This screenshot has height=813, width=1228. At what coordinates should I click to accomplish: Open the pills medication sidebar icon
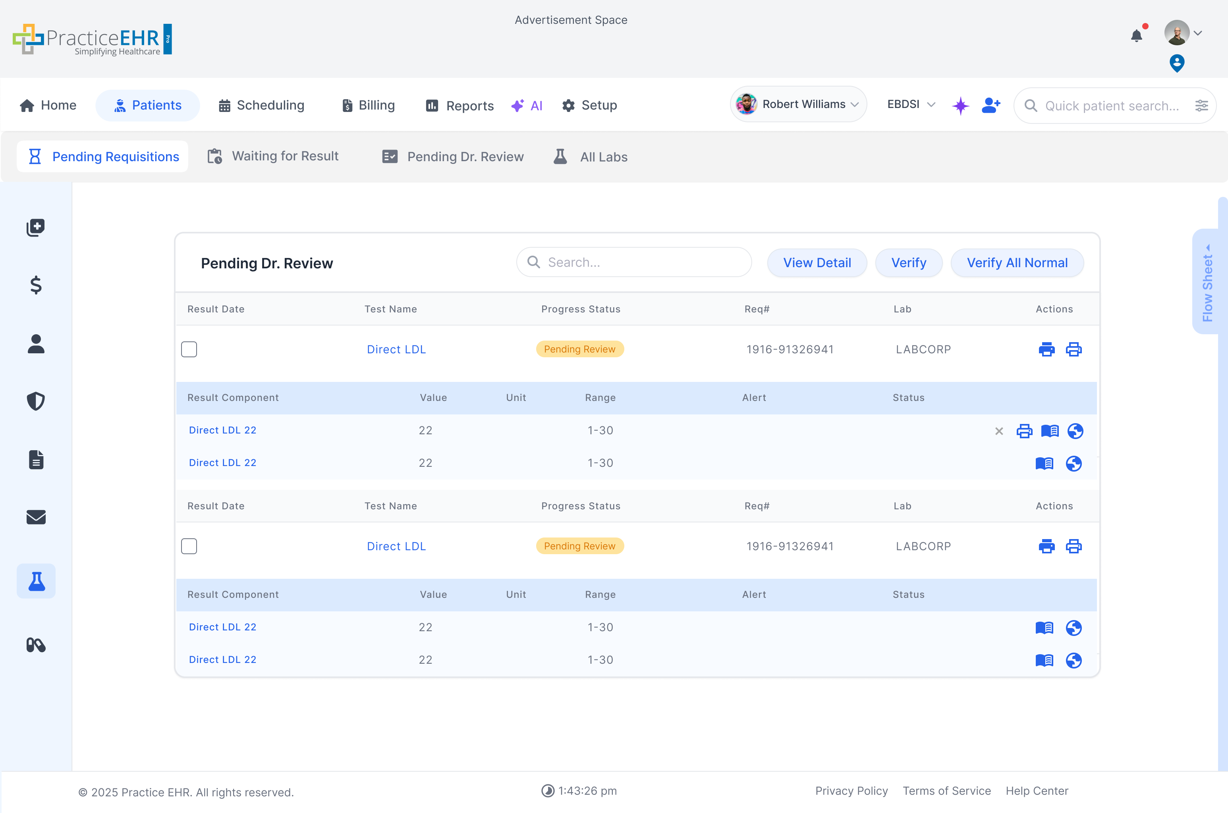(36, 645)
